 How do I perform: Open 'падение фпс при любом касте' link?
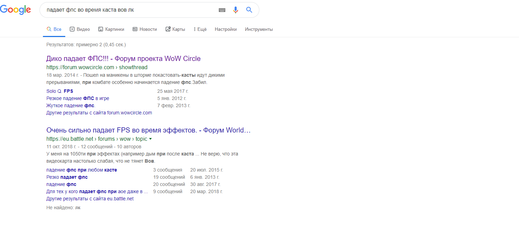point(81,170)
